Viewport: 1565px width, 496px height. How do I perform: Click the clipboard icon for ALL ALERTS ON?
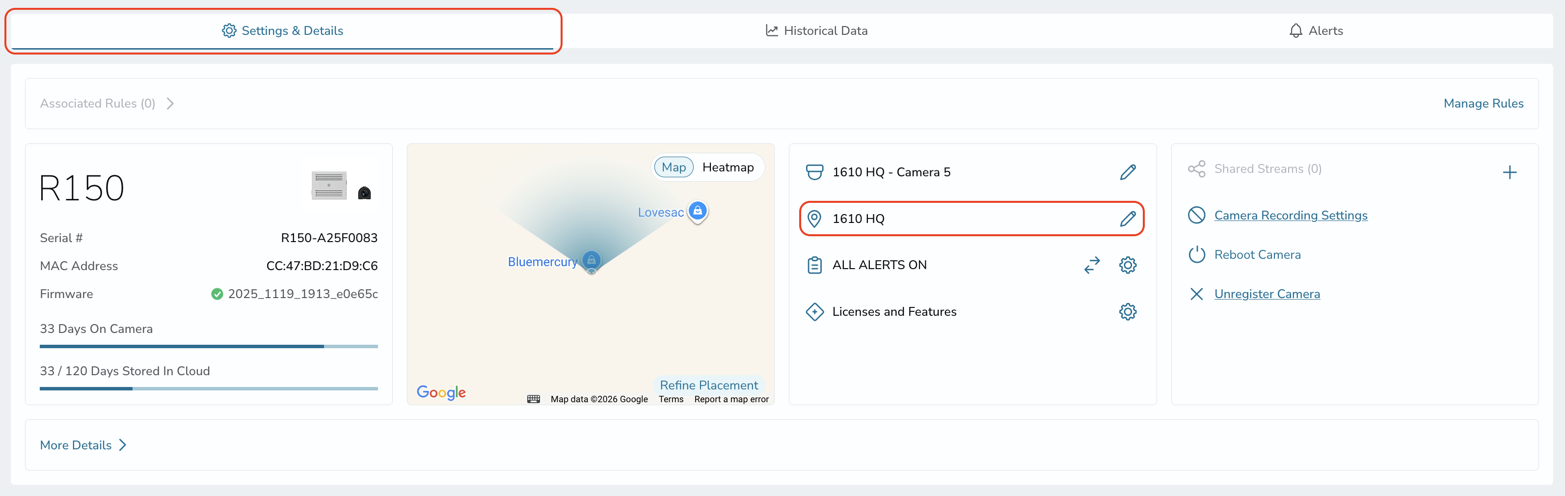(814, 265)
